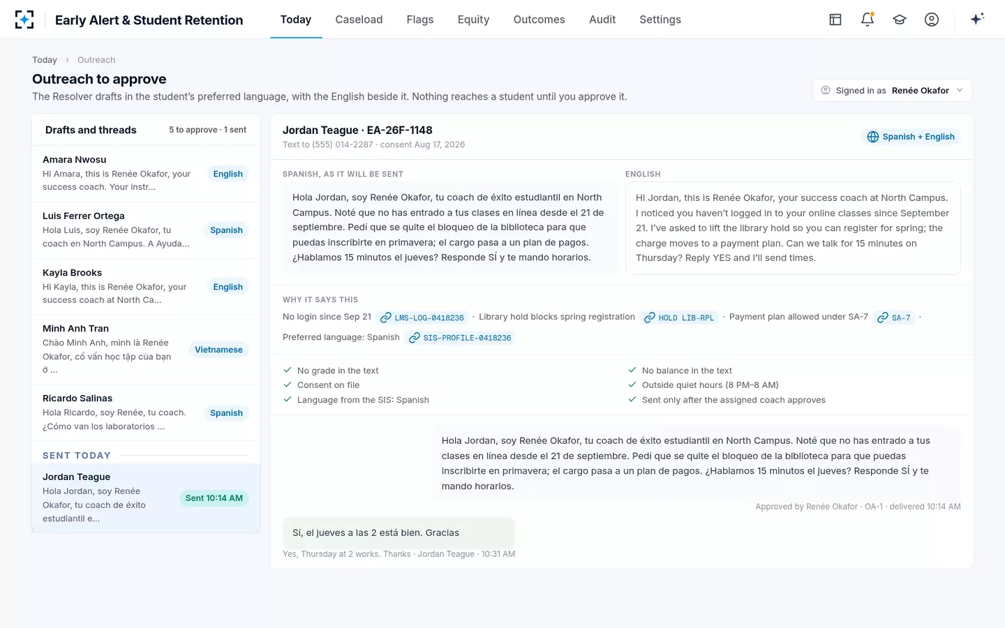Open the user account icon
Screen dimensions: 1005x628
(x=932, y=20)
